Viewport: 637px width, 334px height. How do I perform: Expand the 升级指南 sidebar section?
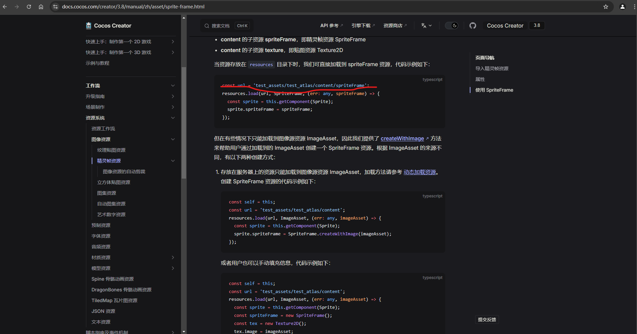[x=173, y=96]
